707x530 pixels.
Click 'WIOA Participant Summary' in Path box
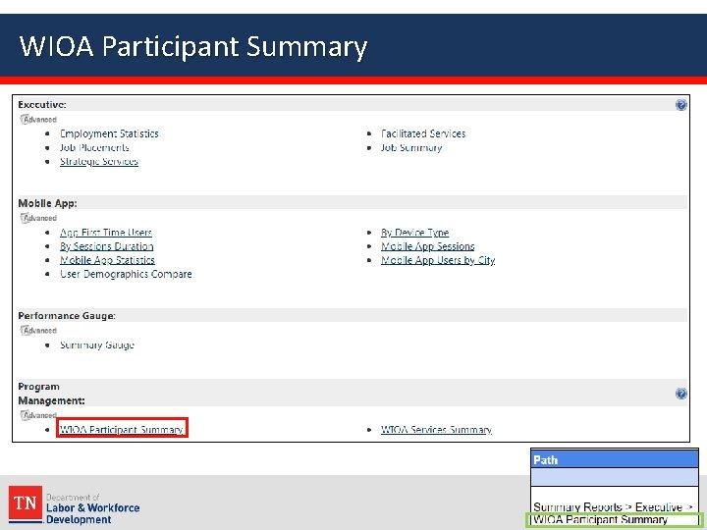point(600,519)
